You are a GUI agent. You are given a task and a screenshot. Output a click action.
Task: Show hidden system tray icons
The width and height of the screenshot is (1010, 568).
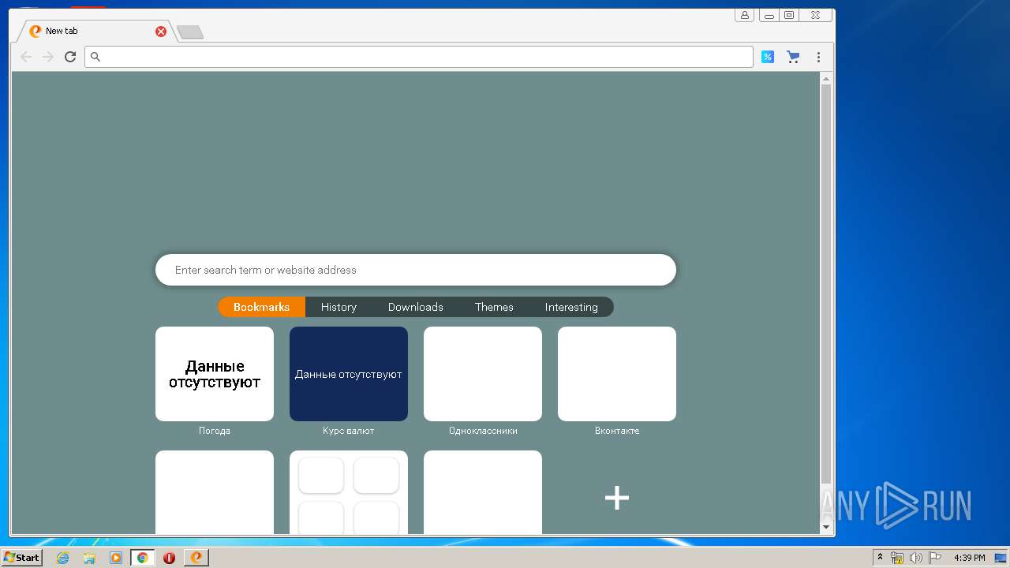[x=880, y=557]
